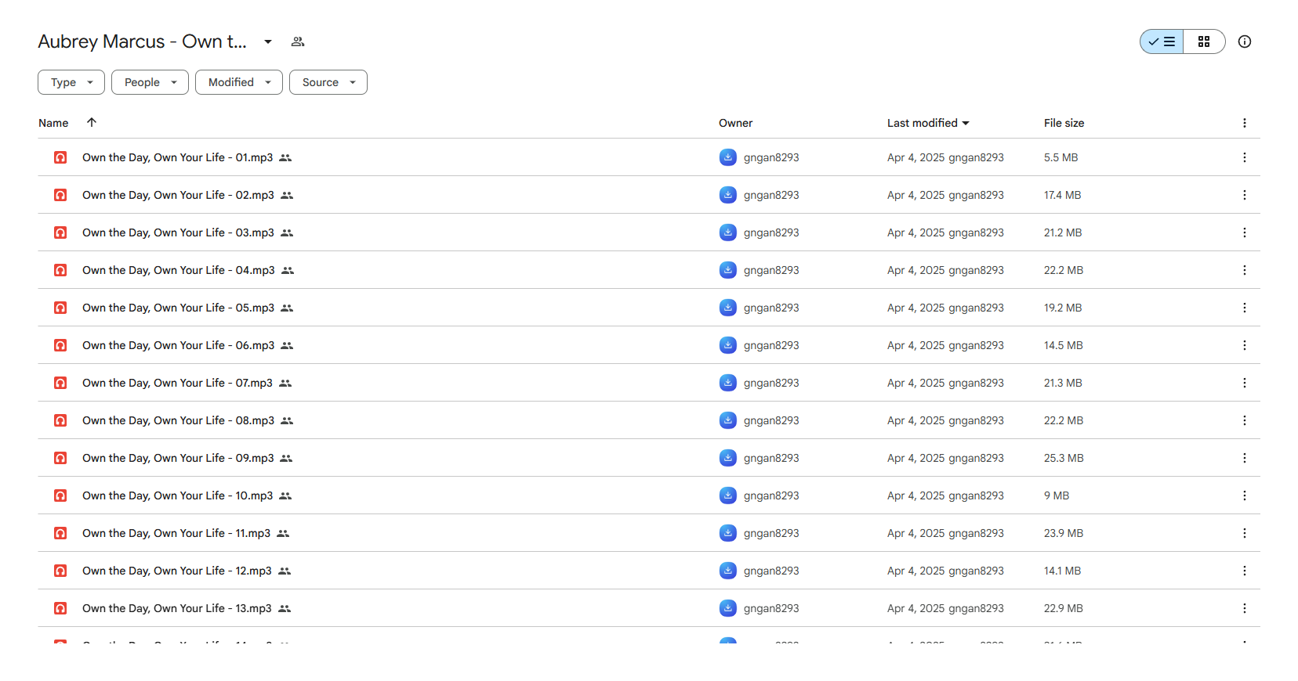
Task: Open the column header more options menu
Action: [x=1244, y=123]
